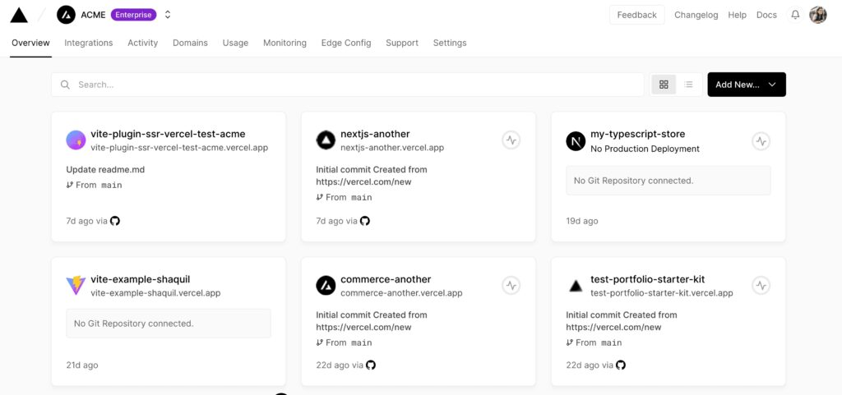The image size is (842, 395).
Task: Open the Usage tab
Action: point(235,43)
